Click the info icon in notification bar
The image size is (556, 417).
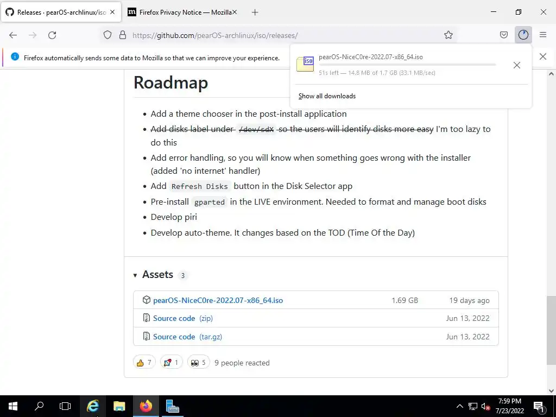point(15,56)
